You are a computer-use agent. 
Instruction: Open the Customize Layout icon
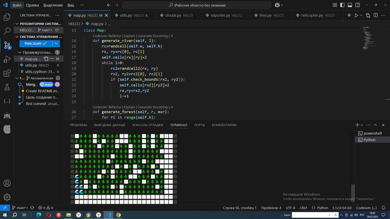pos(335,5)
